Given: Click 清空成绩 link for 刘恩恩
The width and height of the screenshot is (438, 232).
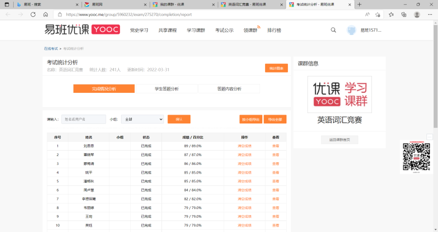Looking at the screenshot, I should point(245,146).
